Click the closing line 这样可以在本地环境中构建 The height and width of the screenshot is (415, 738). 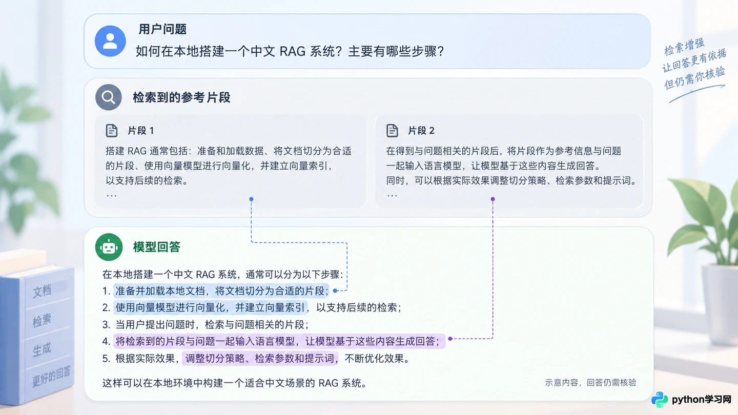pyautogui.click(x=235, y=383)
